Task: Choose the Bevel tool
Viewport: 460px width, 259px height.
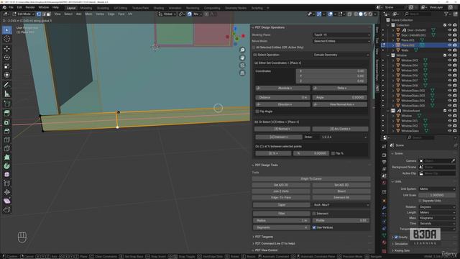Action: pyautogui.click(x=6, y=131)
